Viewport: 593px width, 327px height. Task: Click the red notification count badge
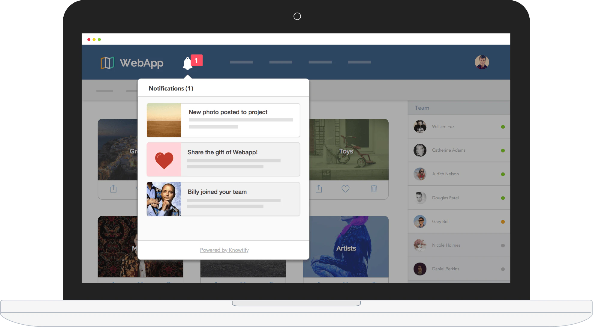(197, 60)
